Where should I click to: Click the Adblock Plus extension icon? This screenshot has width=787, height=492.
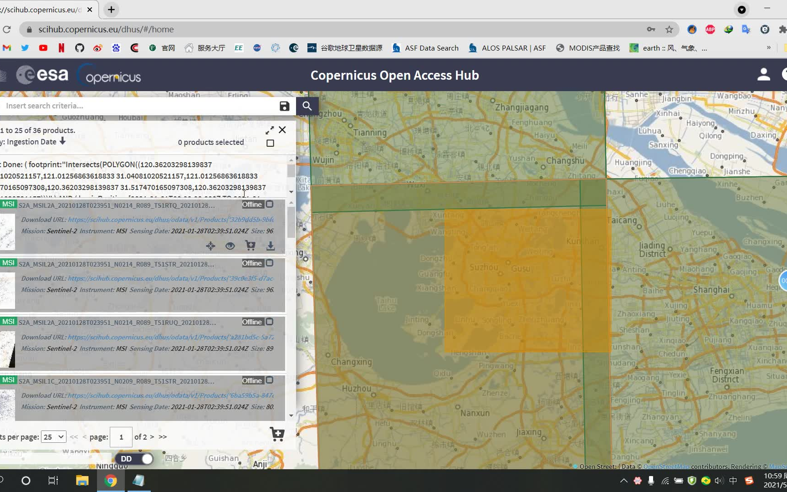point(710,29)
